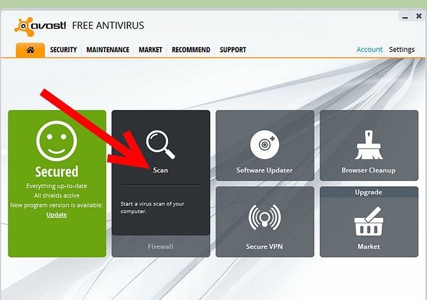Screen dimensions: 427x300
Task: Launch the Browser Cleanup broom icon
Action: (x=369, y=145)
